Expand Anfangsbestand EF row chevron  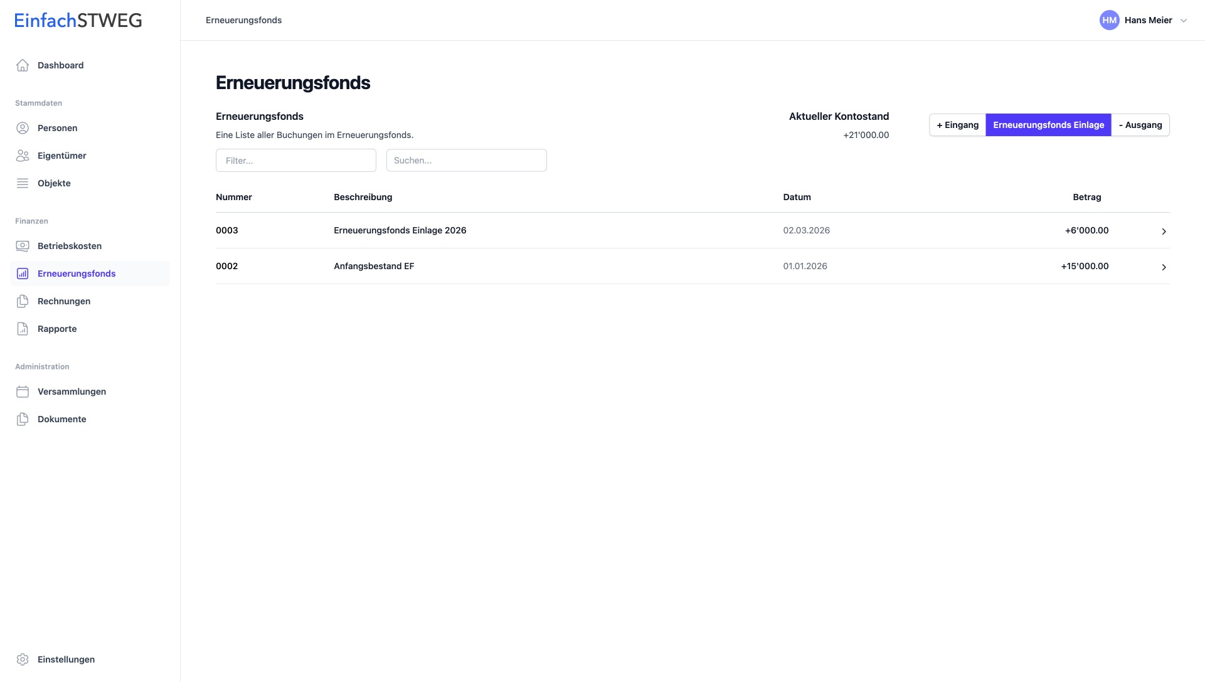[x=1164, y=267]
